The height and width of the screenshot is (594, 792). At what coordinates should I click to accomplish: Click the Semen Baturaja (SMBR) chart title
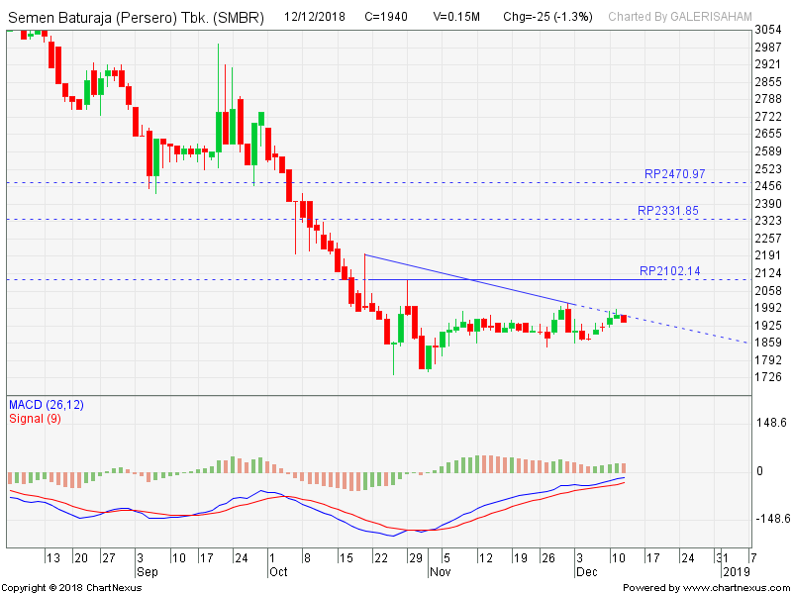136,17
